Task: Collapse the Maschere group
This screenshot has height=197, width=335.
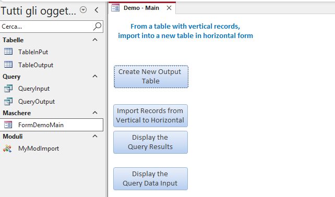Action: (x=95, y=113)
